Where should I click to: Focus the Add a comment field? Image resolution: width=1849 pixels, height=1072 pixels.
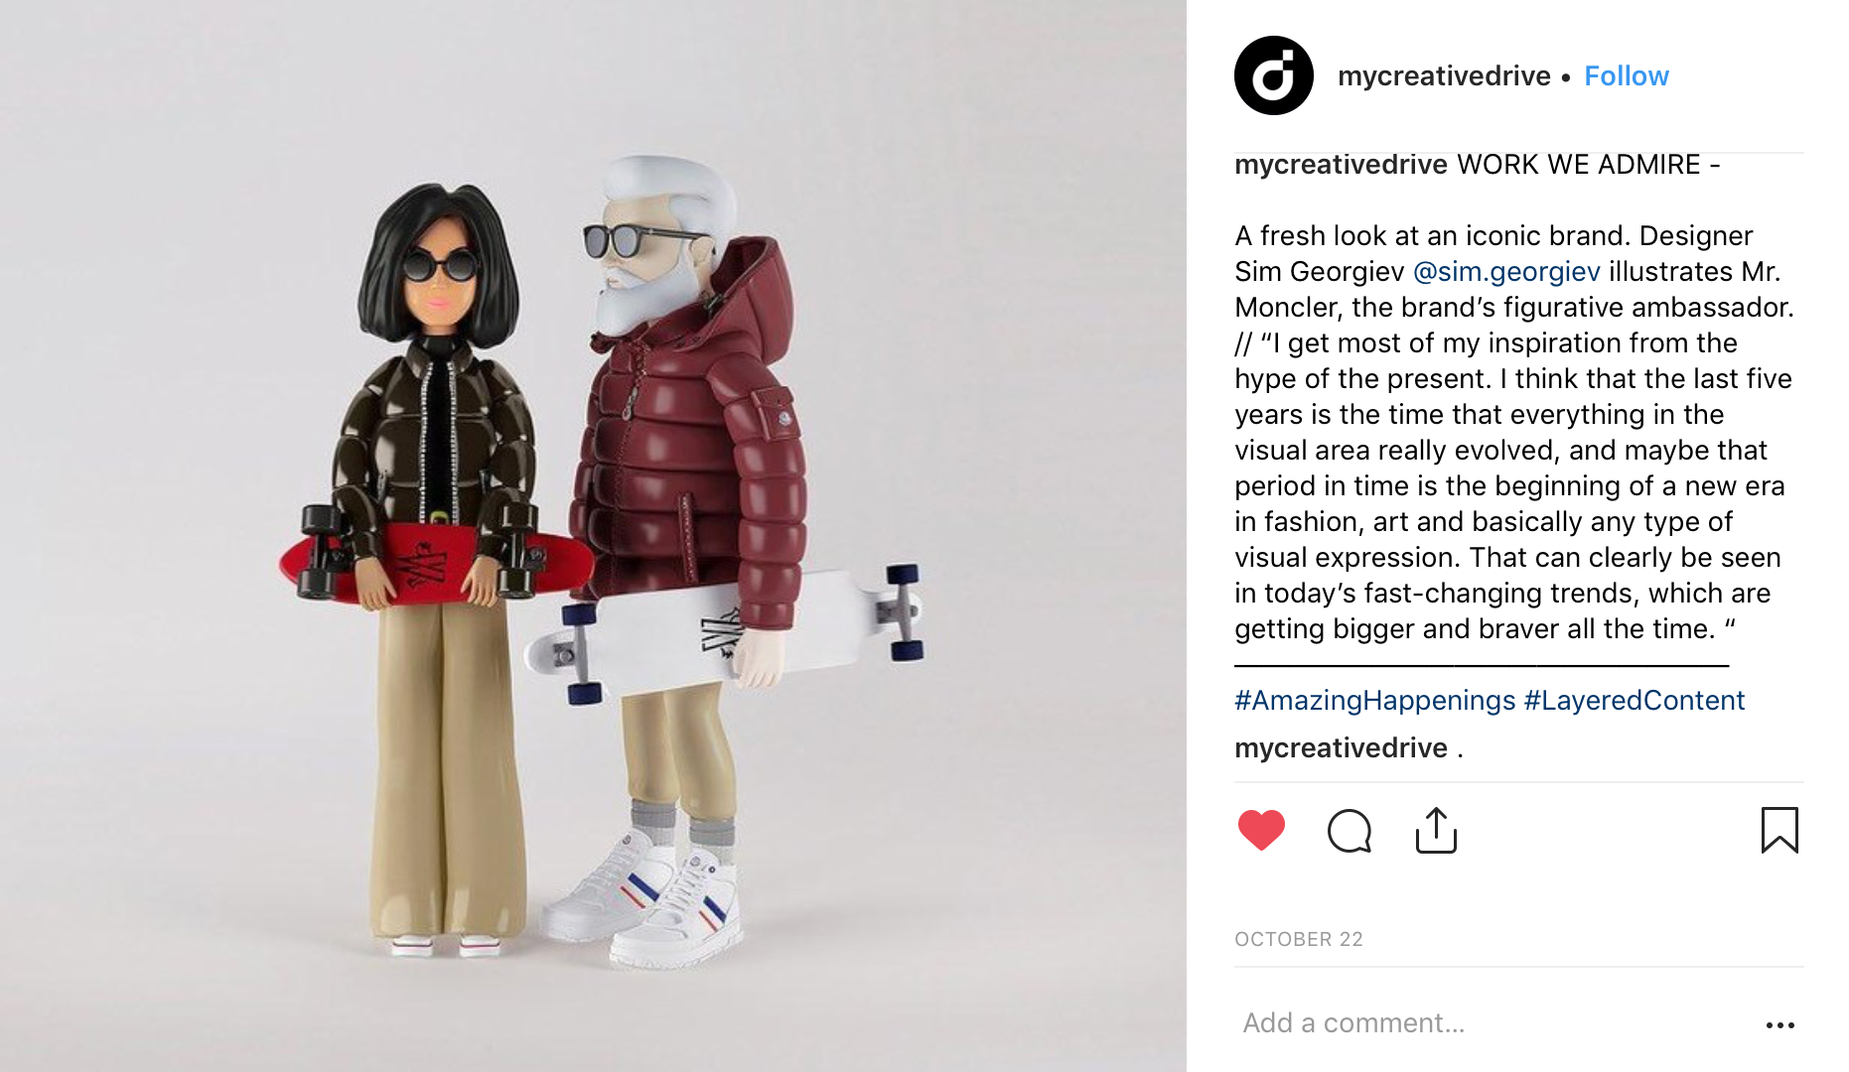tap(1490, 1023)
